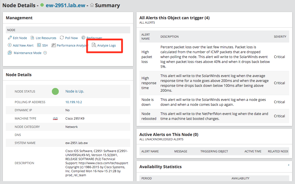Viewport: 295px width, 184px height.
Task: Click the green node status indicator
Action: tap(55, 91)
